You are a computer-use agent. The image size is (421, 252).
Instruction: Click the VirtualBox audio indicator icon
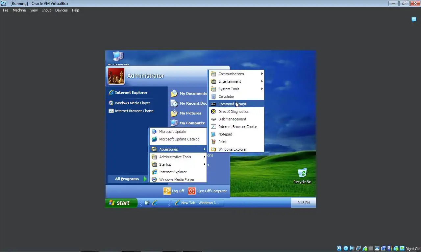click(352, 248)
